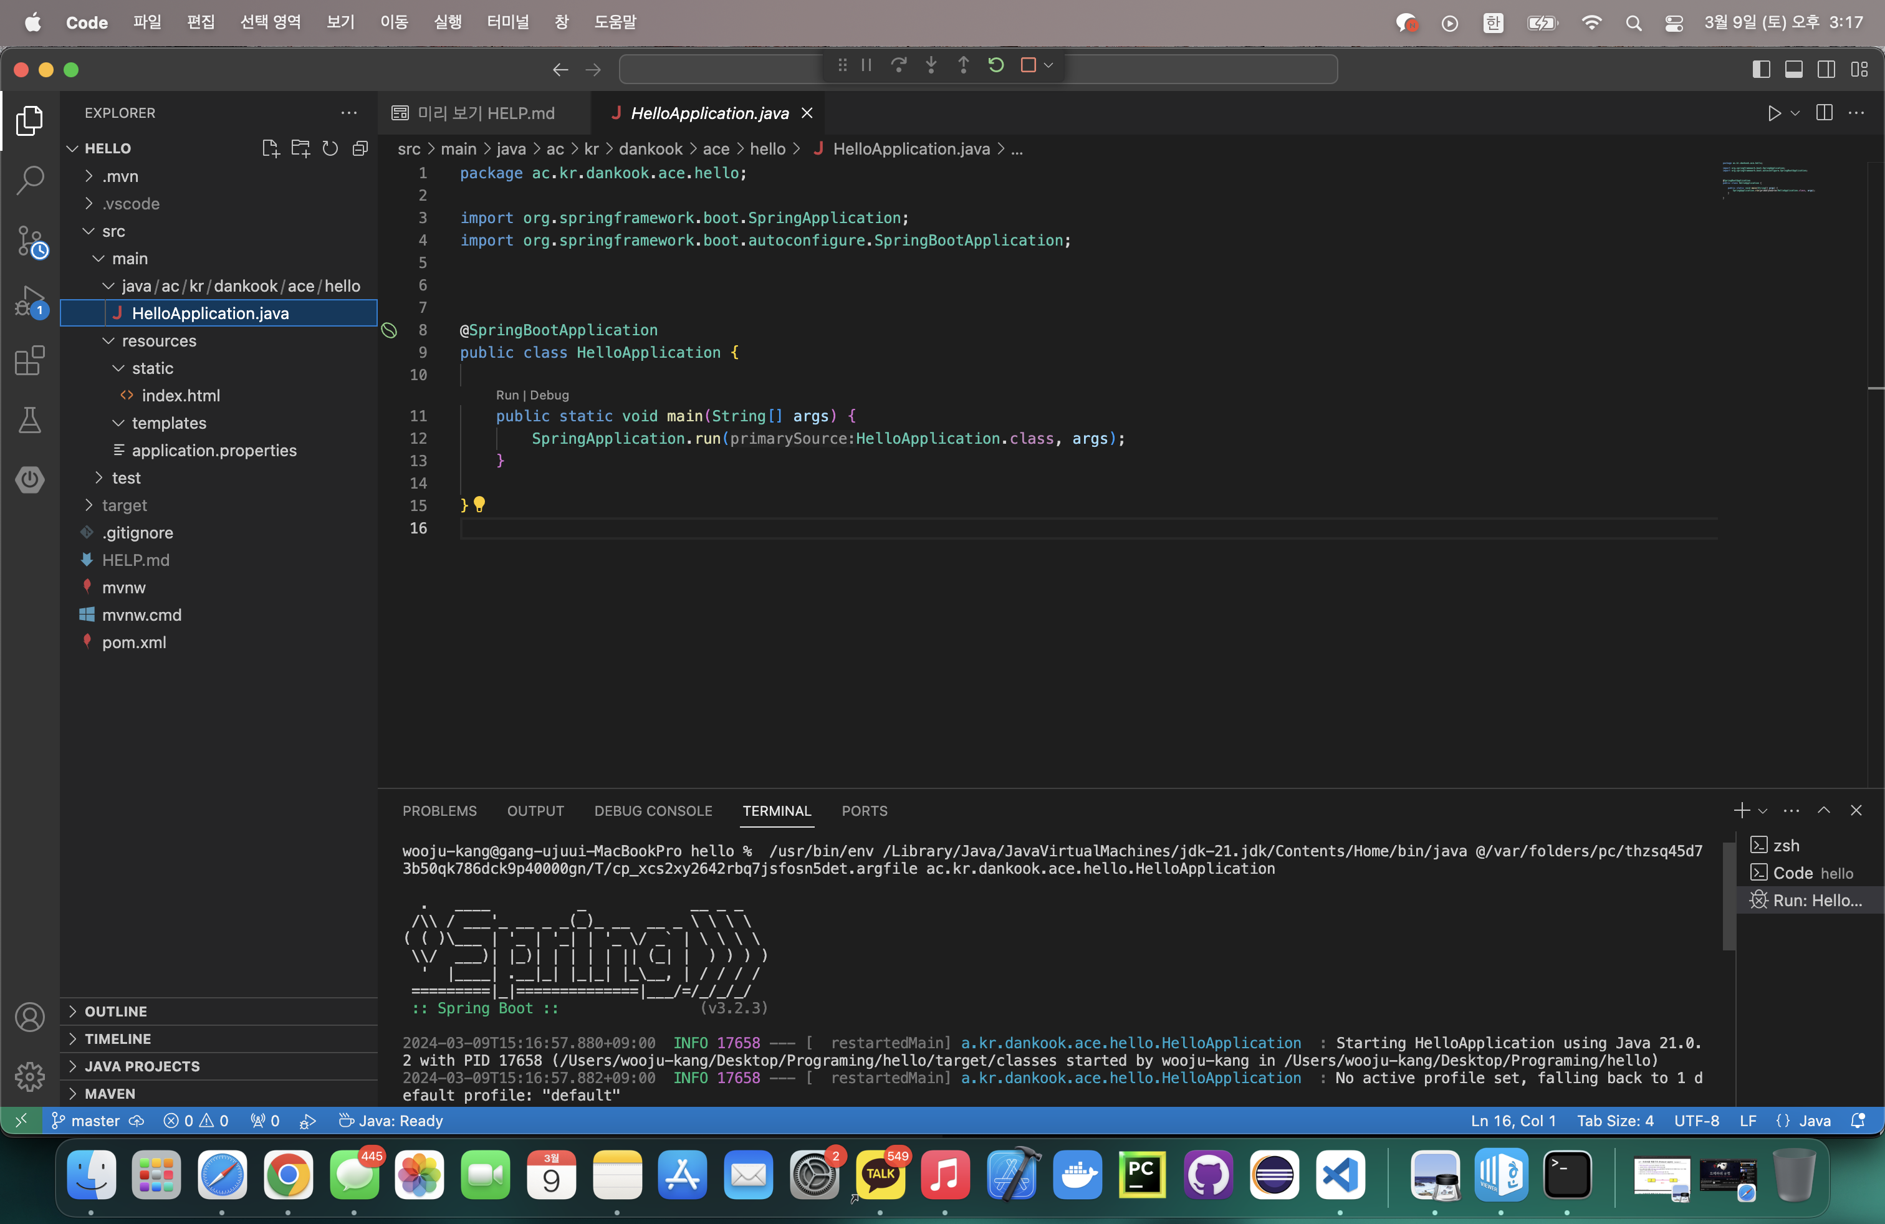This screenshot has height=1224, width=1885.
Task: Open the Extensions view
Action: pos(29,360)
